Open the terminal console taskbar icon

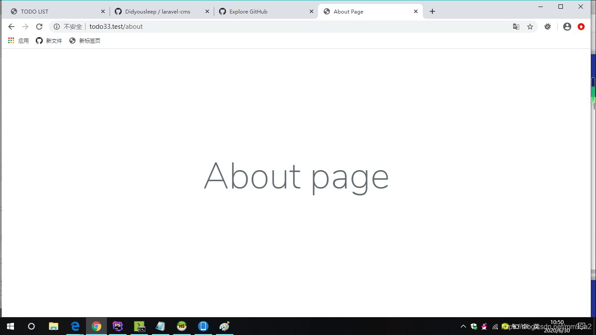coord(139,326)
